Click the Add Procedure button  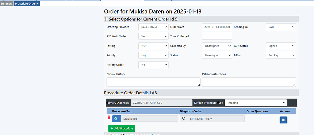pos(122,129)
